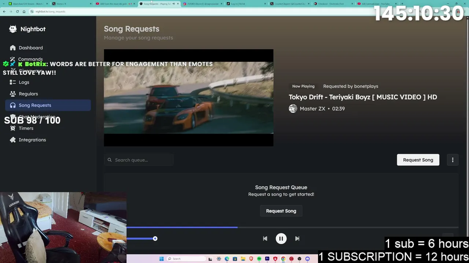Click the Dashboard home icon
Screen dimensions: 469x263
(13, 48)
